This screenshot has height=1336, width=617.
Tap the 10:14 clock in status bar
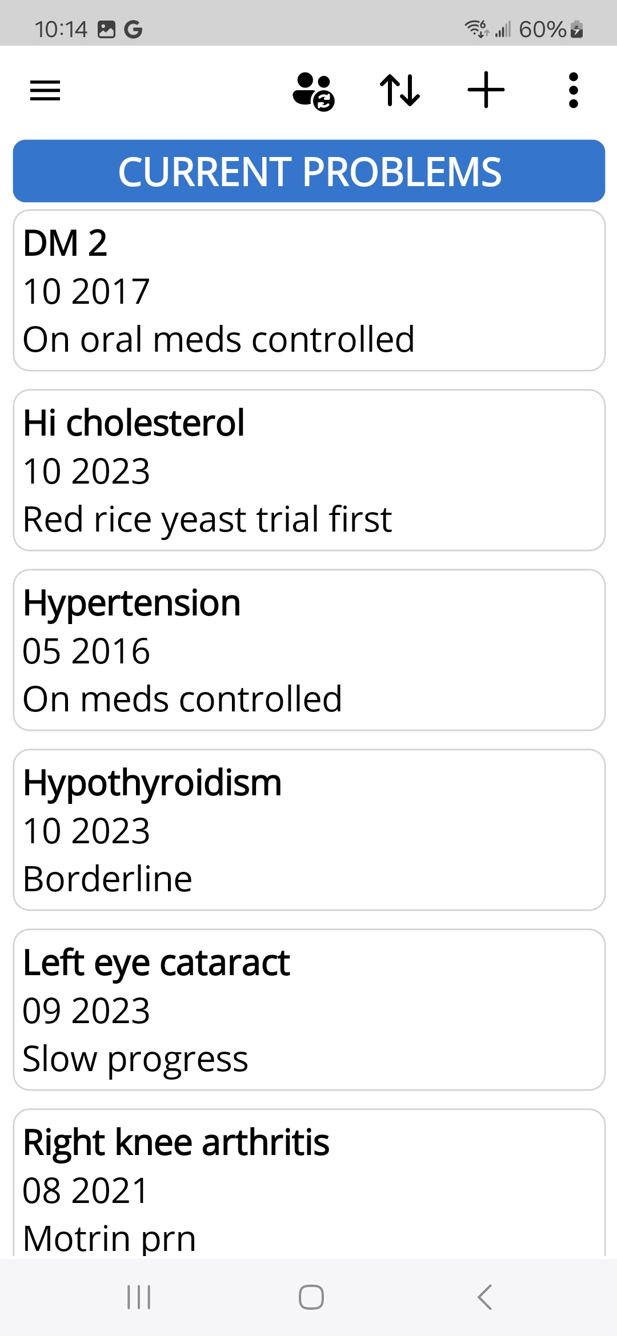click(61, 29)
